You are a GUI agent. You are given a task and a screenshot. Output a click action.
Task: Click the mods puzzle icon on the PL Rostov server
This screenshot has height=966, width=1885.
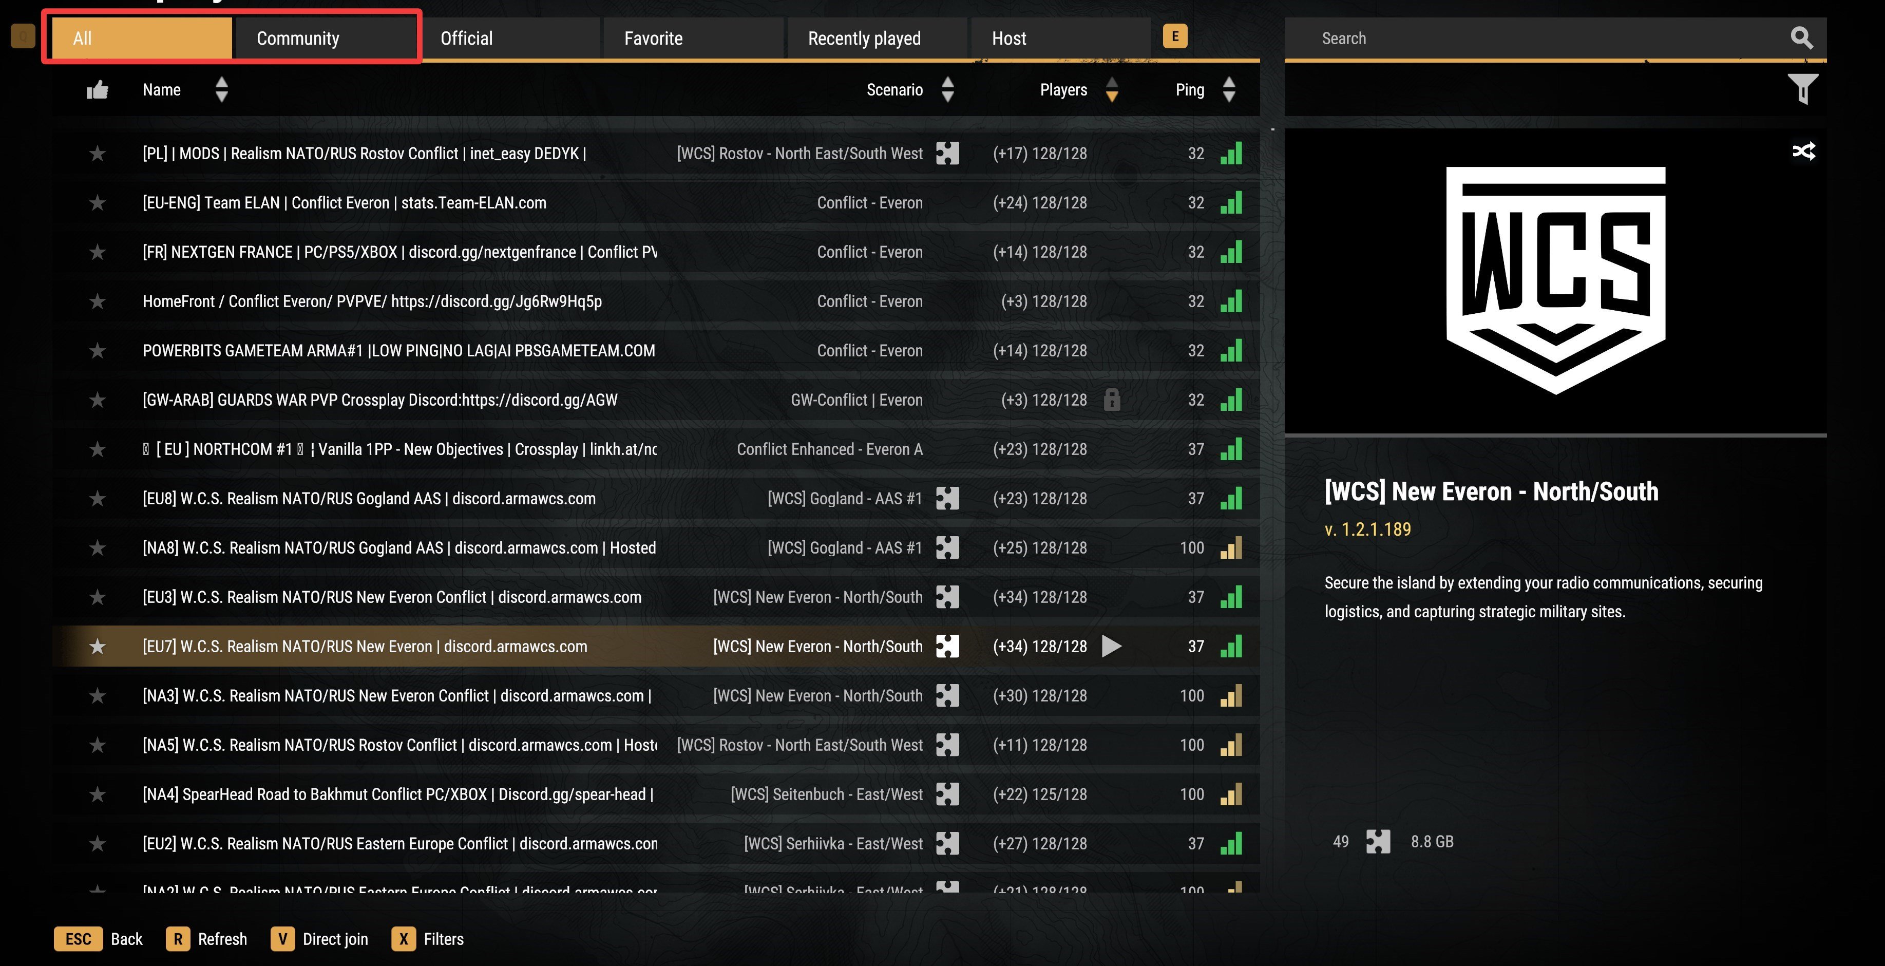pyautogui.click(x=947, y=154)
